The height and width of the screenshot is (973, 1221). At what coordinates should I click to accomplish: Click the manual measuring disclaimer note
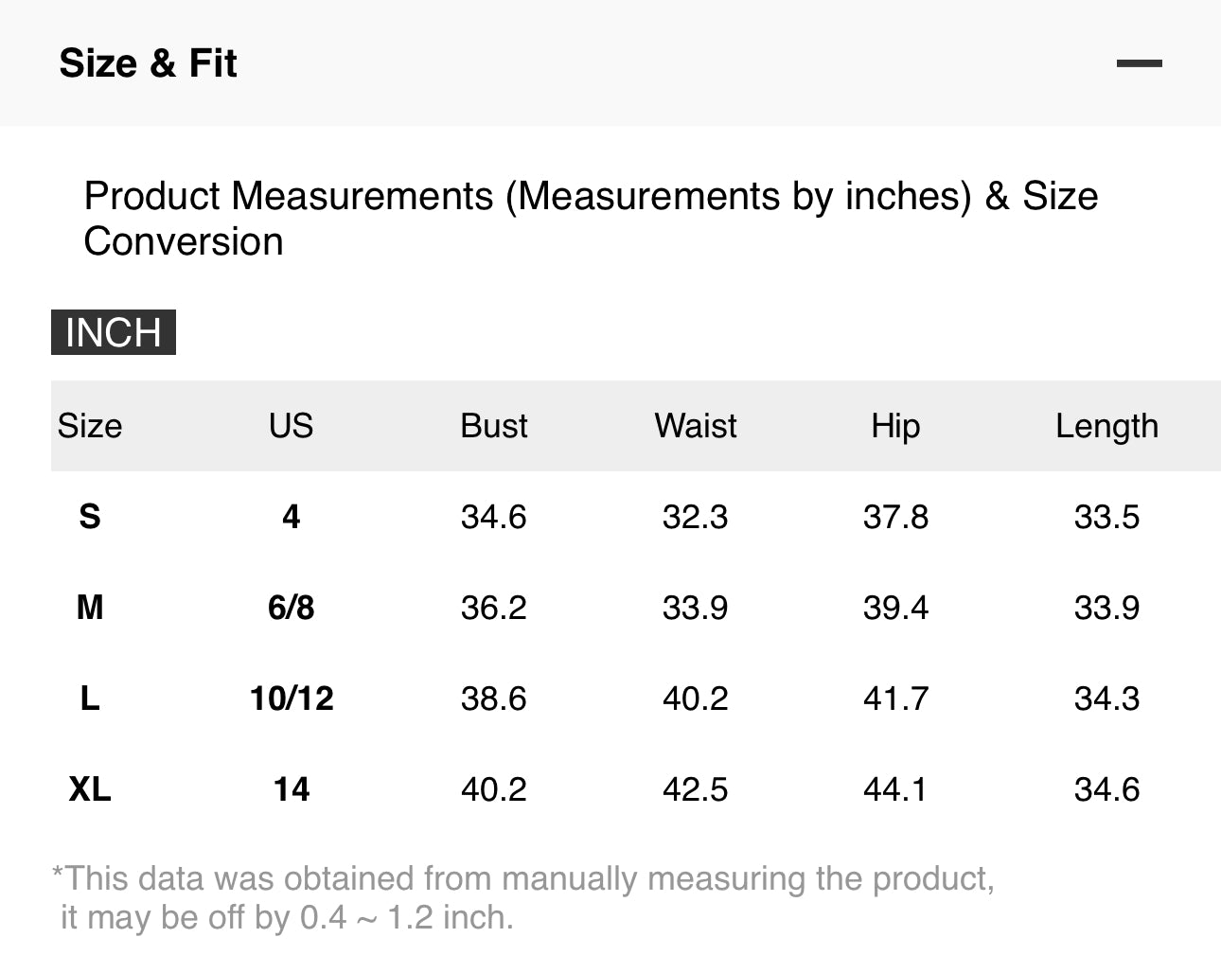click(x=523, y=897)
